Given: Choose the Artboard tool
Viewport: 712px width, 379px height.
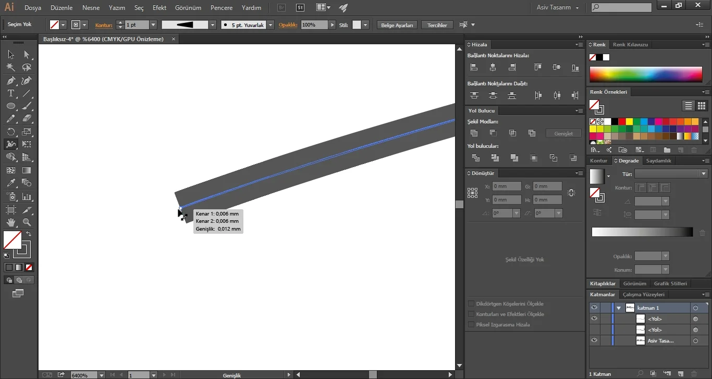Looking at the screenshot, I should (x=10, y=209).
